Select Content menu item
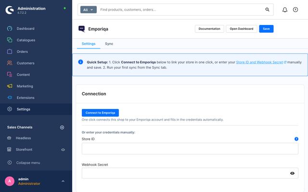The width and height of the screenshot is (308, 192). [x=23, y=75]
